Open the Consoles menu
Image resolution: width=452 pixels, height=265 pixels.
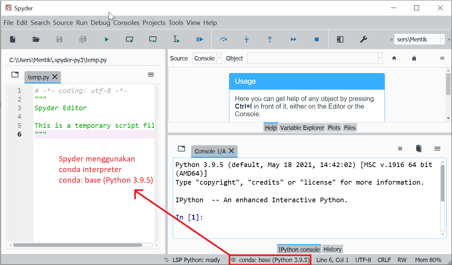126,23
